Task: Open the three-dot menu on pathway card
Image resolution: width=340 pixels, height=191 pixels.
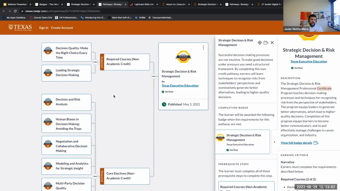Action: tap(203, 47)
